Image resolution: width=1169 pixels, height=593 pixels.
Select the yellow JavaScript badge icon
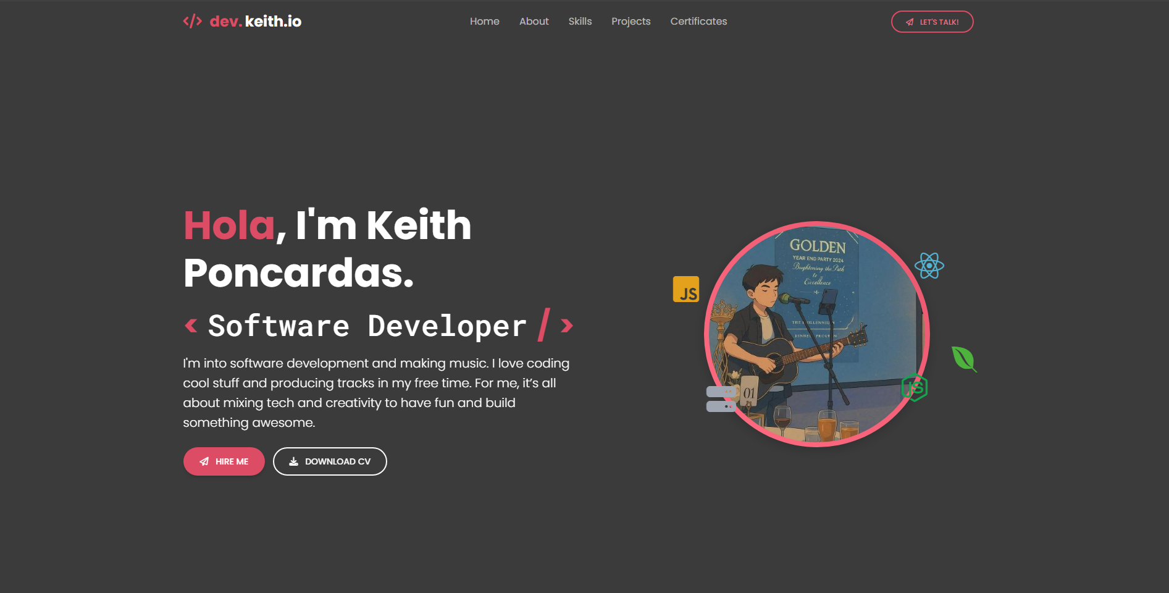[685, 290]
